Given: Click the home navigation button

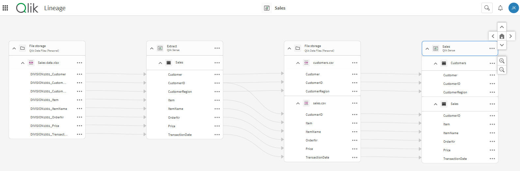Looking at the screenshot, I should pyautogui.click(x=502, y=36).
